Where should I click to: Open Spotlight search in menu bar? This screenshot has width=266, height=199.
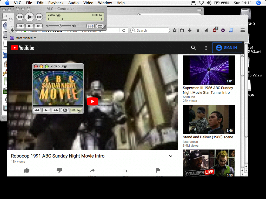coord(258,3)
